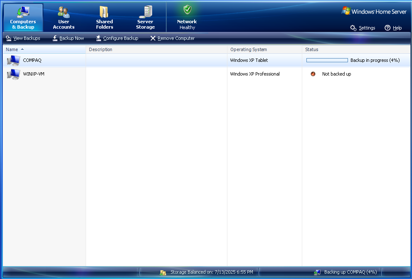
Task: Open the Shared Folders tab
Action: click(x=104, y=17)
